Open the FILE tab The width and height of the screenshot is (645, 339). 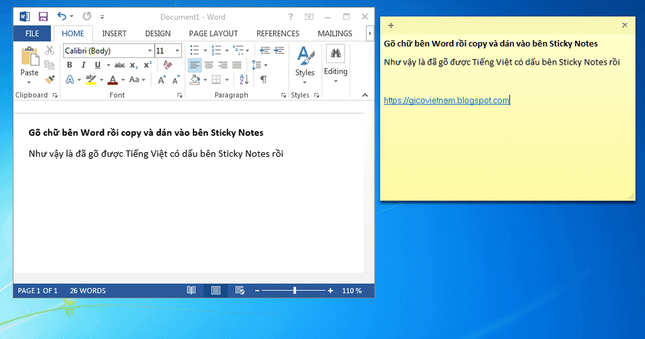pos(32,33)
